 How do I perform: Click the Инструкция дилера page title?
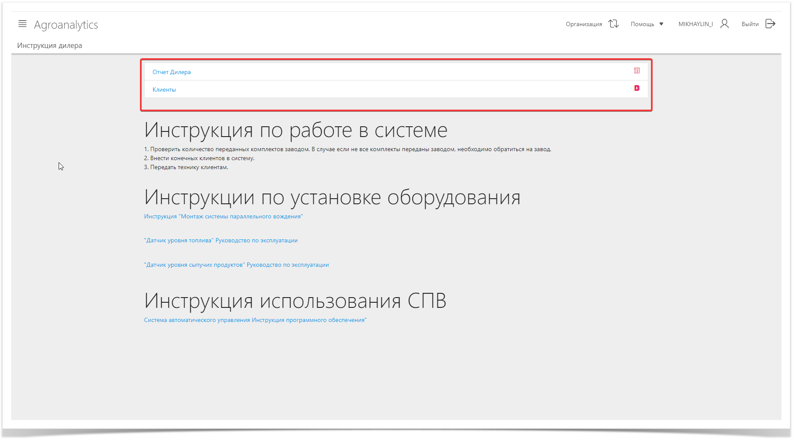click(50, 46)
